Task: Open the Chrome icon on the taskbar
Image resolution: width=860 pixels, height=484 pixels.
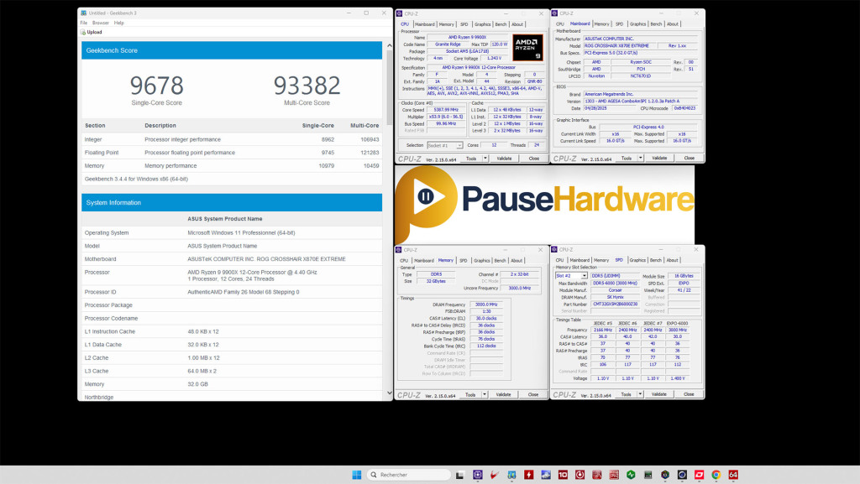Action: coord(716,475)
